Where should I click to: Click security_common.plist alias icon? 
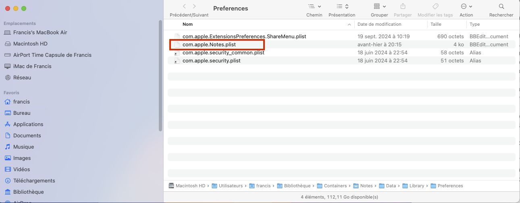coord(177,52)
